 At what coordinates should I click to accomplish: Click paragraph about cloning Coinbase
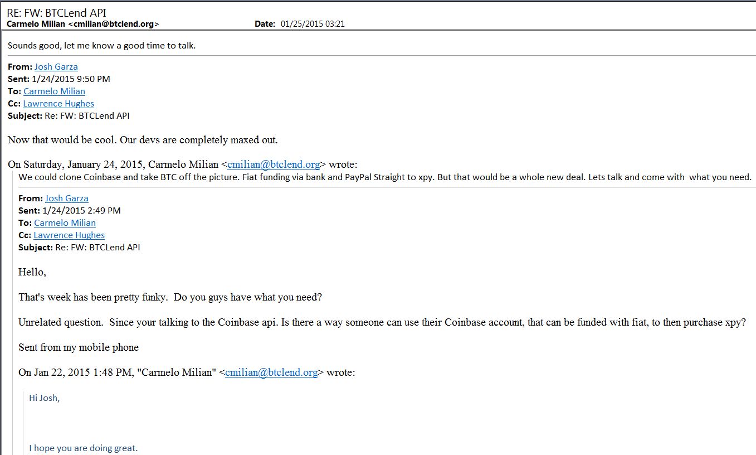(x=385, y=177)
